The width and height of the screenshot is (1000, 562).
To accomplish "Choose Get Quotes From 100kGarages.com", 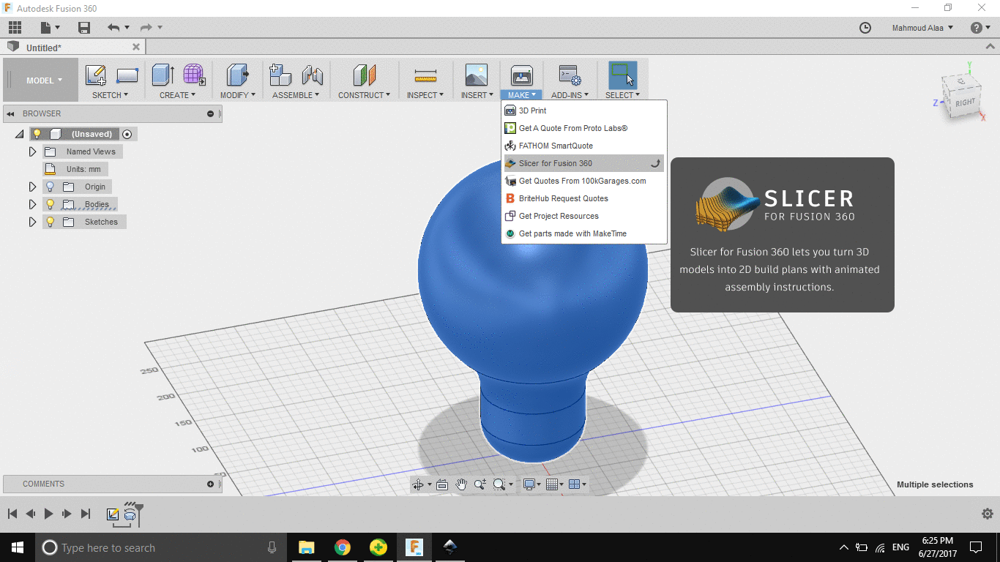I will click(x=583, y=181).
